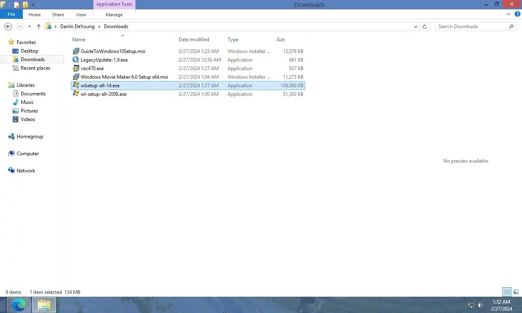The width and height of the screenshot is (522, 313).
Task: Click the wl-setup-all-2008.exe file name
Action: click(104, 94)
